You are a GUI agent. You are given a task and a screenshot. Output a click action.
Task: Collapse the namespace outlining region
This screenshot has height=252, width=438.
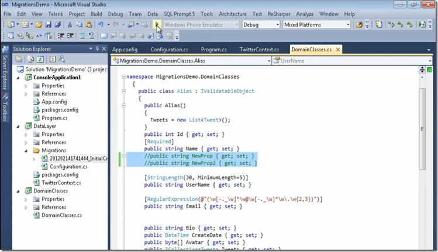tap(123, 76)
